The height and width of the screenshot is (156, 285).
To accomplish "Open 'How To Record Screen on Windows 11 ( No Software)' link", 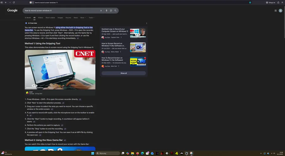I will pos(112,59).
